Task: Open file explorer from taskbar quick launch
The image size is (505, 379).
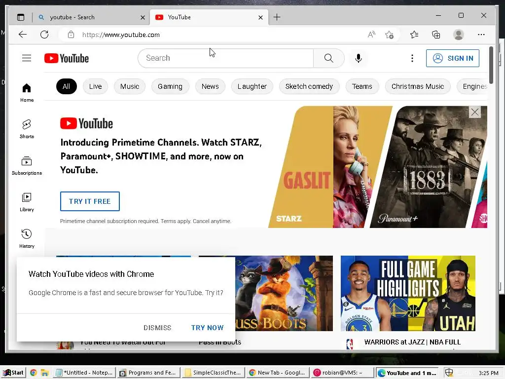Action: [45, 373]
